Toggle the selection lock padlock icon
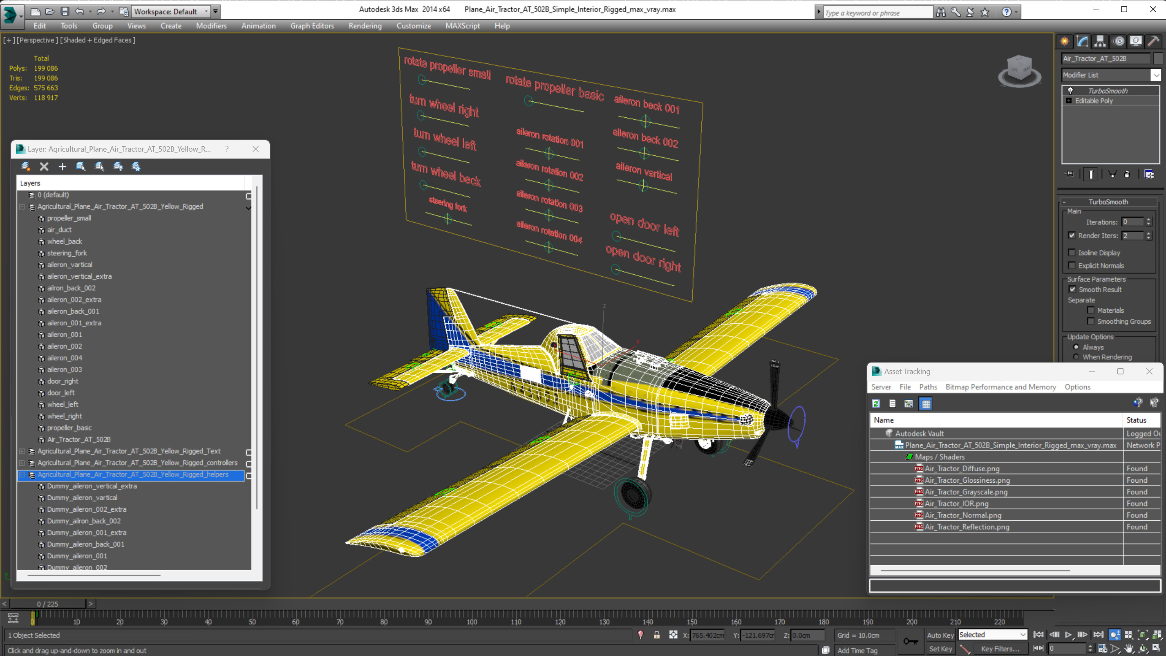The height and width of the screenshot is (656, 1166). coord(657,635)
